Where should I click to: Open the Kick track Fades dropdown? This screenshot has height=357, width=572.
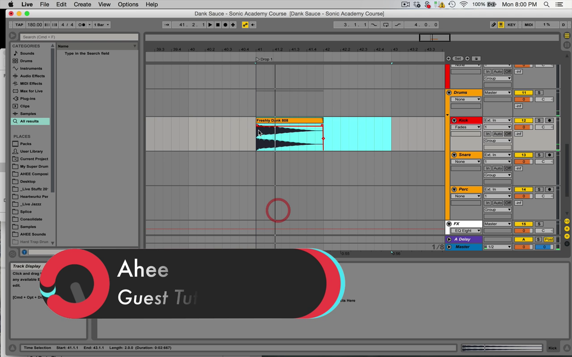[x=466, y=127]
